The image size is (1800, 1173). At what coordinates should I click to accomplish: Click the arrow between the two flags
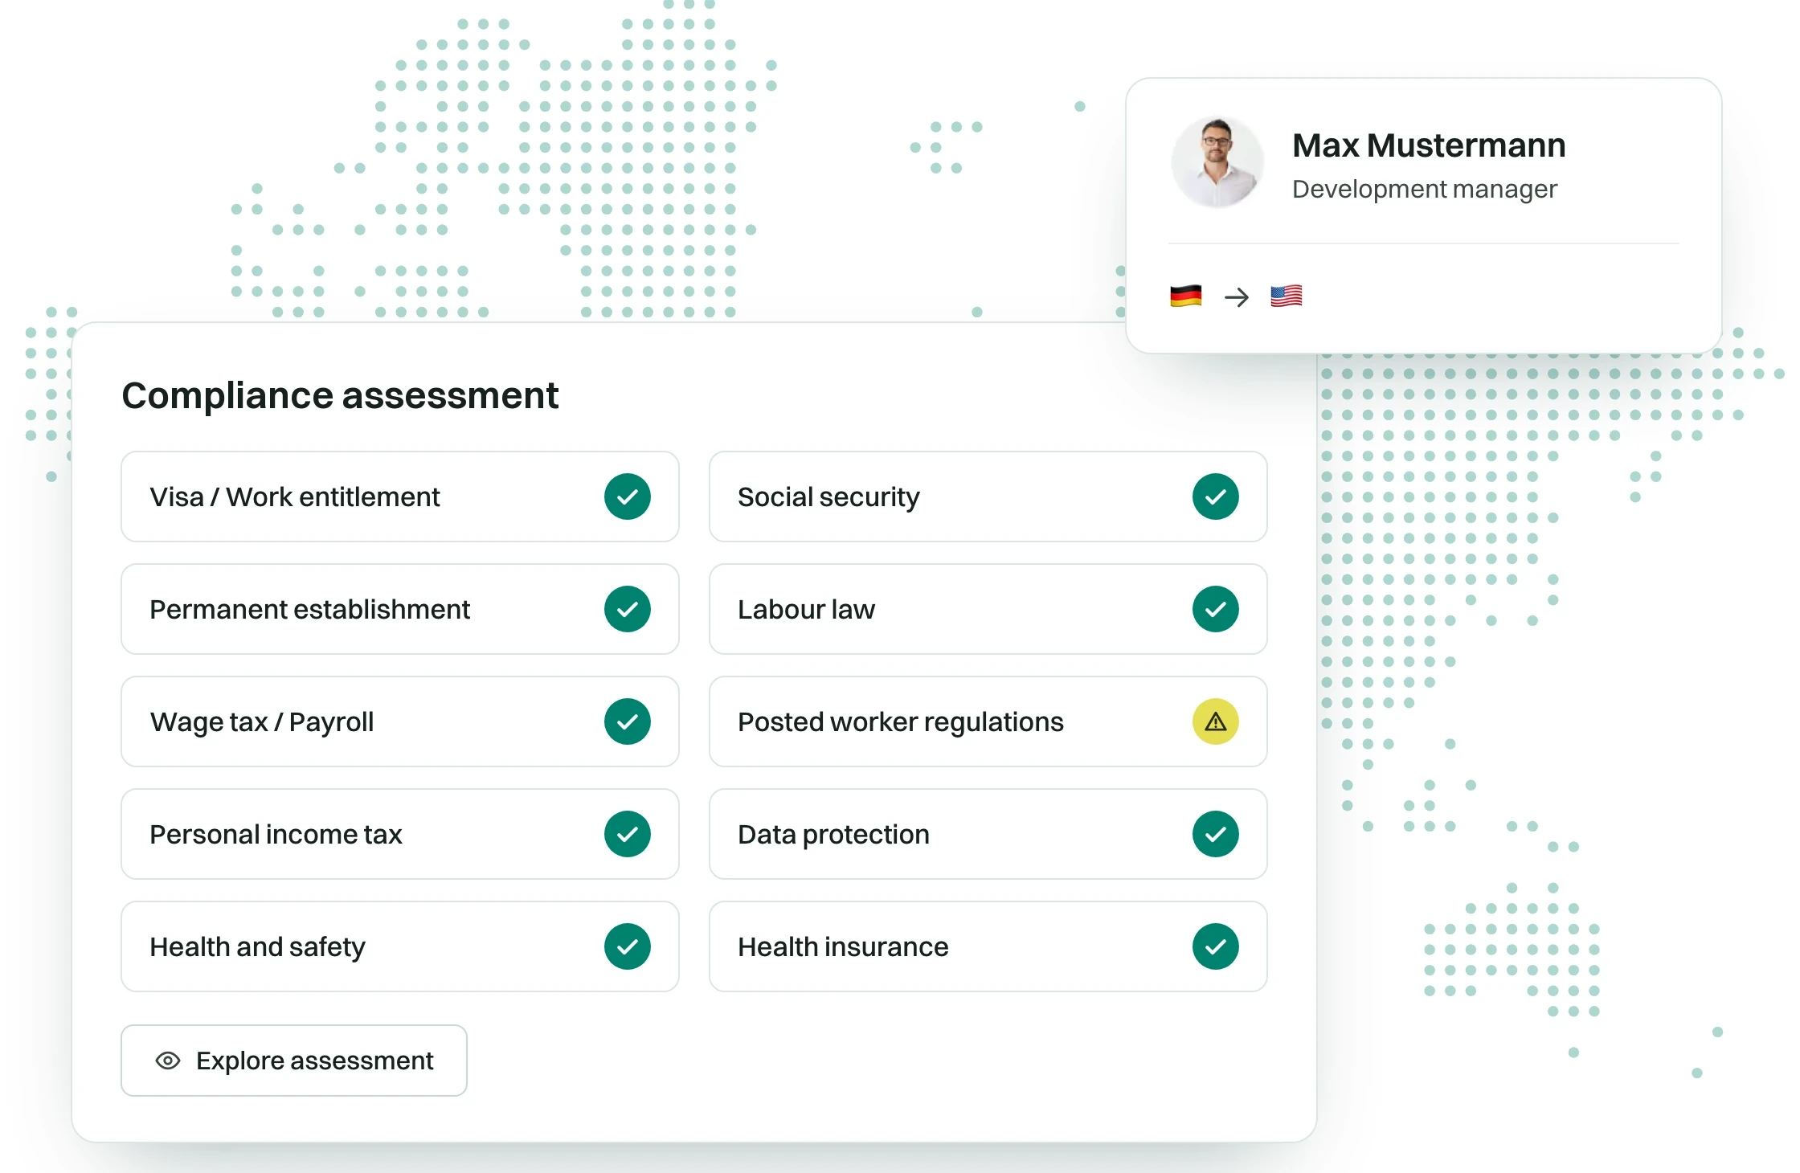(x=1237, y=297)
